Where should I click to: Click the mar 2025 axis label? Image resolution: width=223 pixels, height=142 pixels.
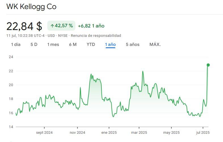pyautogui.click(x=139, y=133)
